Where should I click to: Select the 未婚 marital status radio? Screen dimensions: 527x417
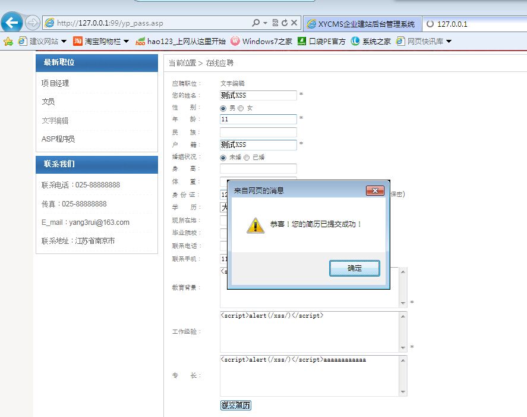click(x=223, y=158)
